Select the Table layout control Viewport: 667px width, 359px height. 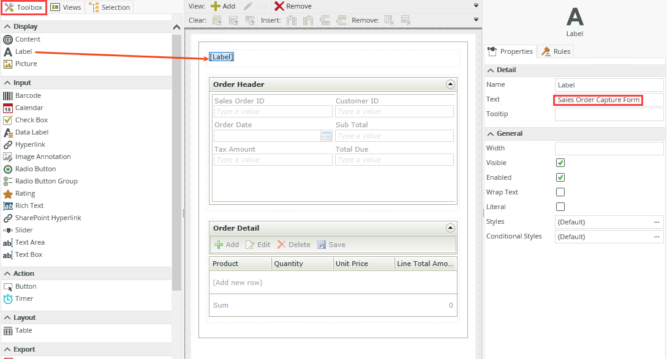pos(8,330)
